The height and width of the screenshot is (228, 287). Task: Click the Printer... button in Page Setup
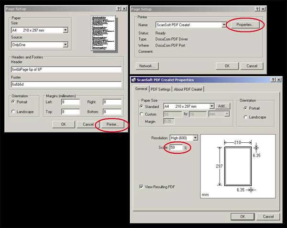(x=113, y=124)
